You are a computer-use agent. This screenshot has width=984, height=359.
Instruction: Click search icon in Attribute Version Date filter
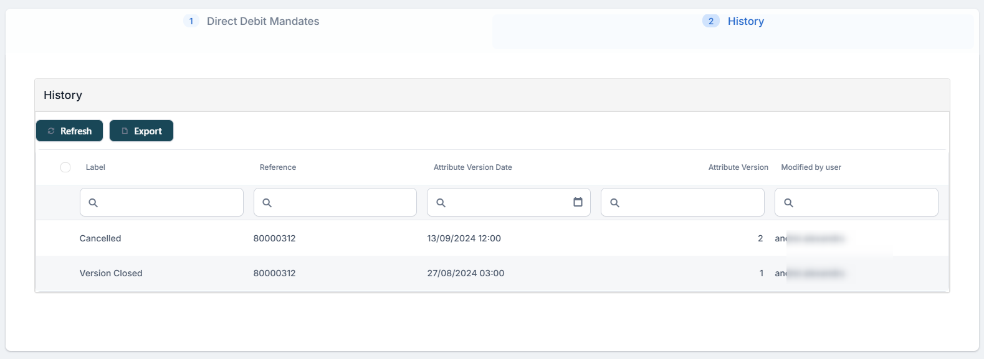[x=441, y=203]
